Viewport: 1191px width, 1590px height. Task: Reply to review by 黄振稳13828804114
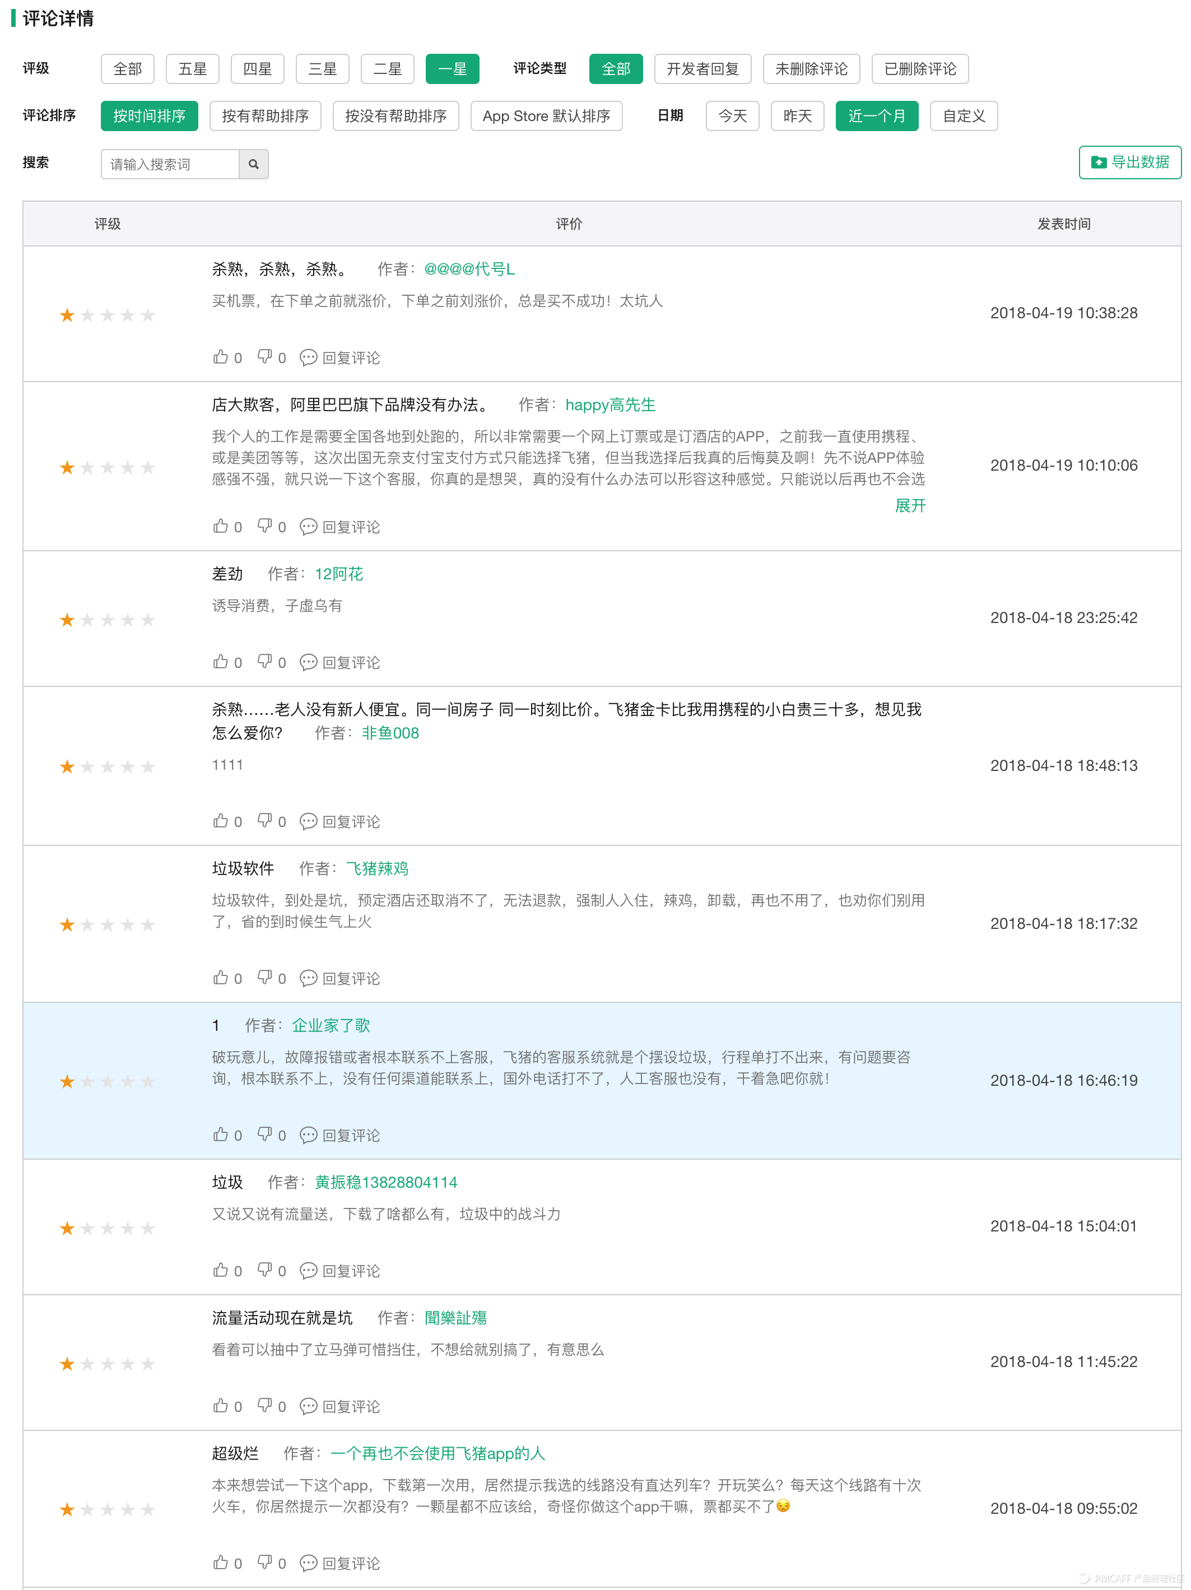pyautogui.click(x=340, y=1272)
